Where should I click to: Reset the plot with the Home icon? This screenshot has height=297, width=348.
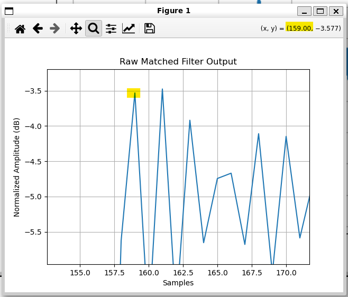point(20,29)
